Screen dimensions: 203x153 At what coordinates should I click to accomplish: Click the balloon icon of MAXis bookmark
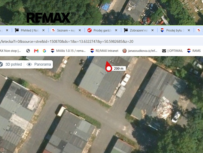click(53, 51)
